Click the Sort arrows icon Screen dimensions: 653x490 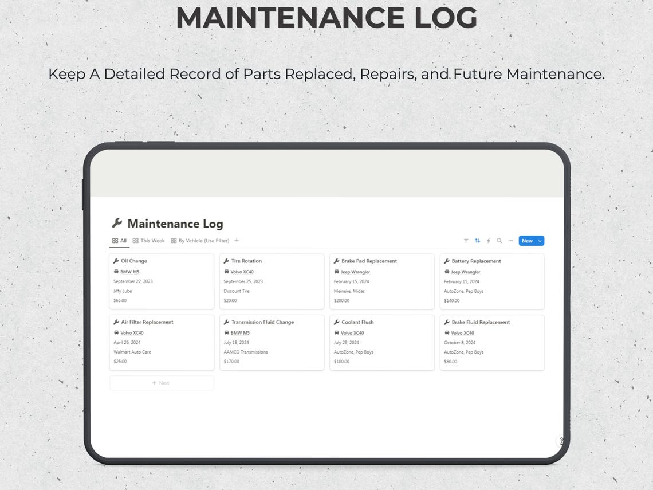coord(477,241)
